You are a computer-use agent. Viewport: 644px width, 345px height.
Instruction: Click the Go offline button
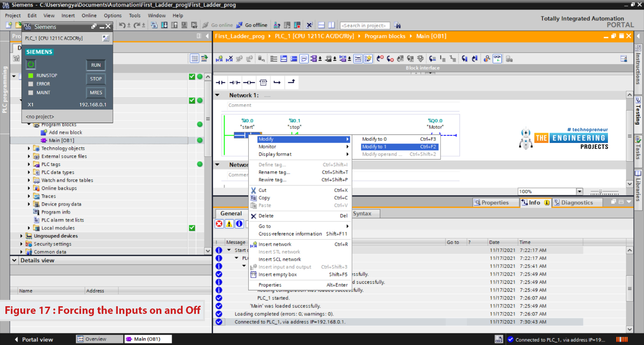click(252, 25)
